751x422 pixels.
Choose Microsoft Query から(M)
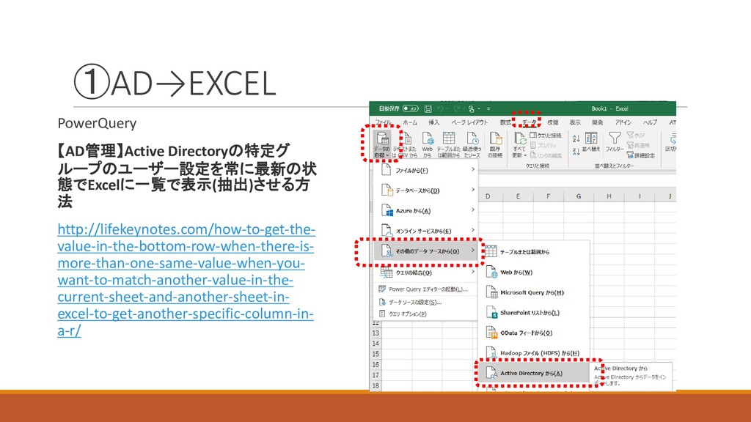tap(534, 292)
